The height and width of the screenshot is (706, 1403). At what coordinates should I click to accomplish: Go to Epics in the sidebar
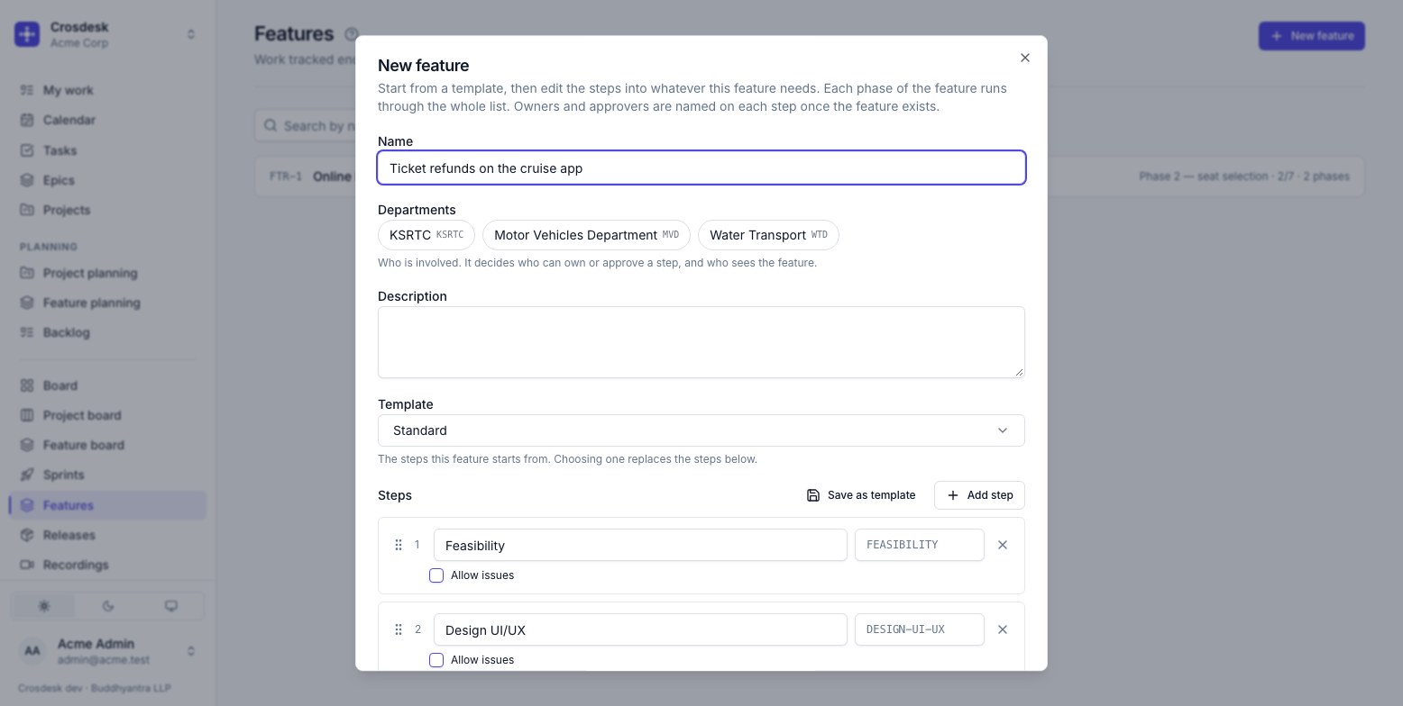tap(107, 180)
